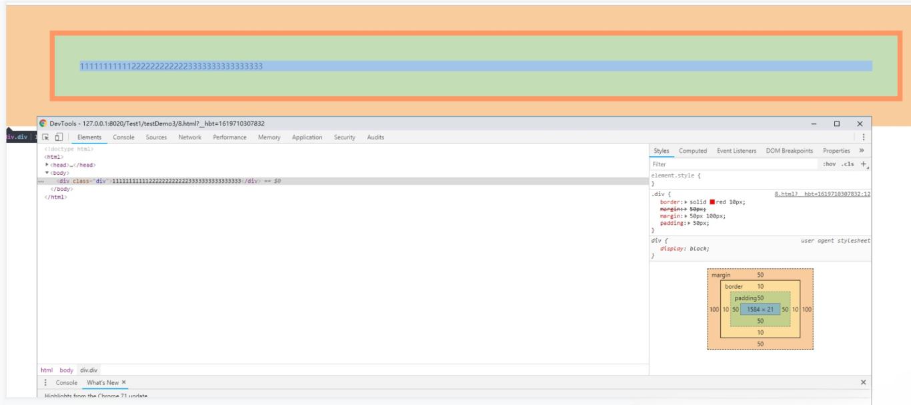This screenshot has height=405, width=911.
Task: Select body in the breadcrumb trail
Action: click(x=67, y=370)
